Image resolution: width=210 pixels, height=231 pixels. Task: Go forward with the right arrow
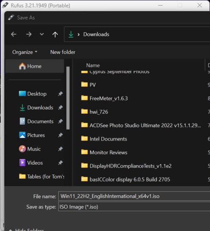29,34
